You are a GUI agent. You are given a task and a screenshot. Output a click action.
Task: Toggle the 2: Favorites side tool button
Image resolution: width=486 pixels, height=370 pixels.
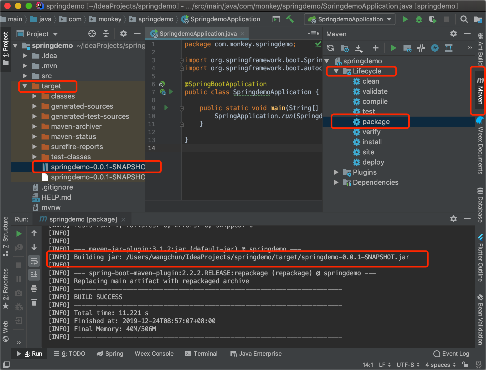click(6, 289)
